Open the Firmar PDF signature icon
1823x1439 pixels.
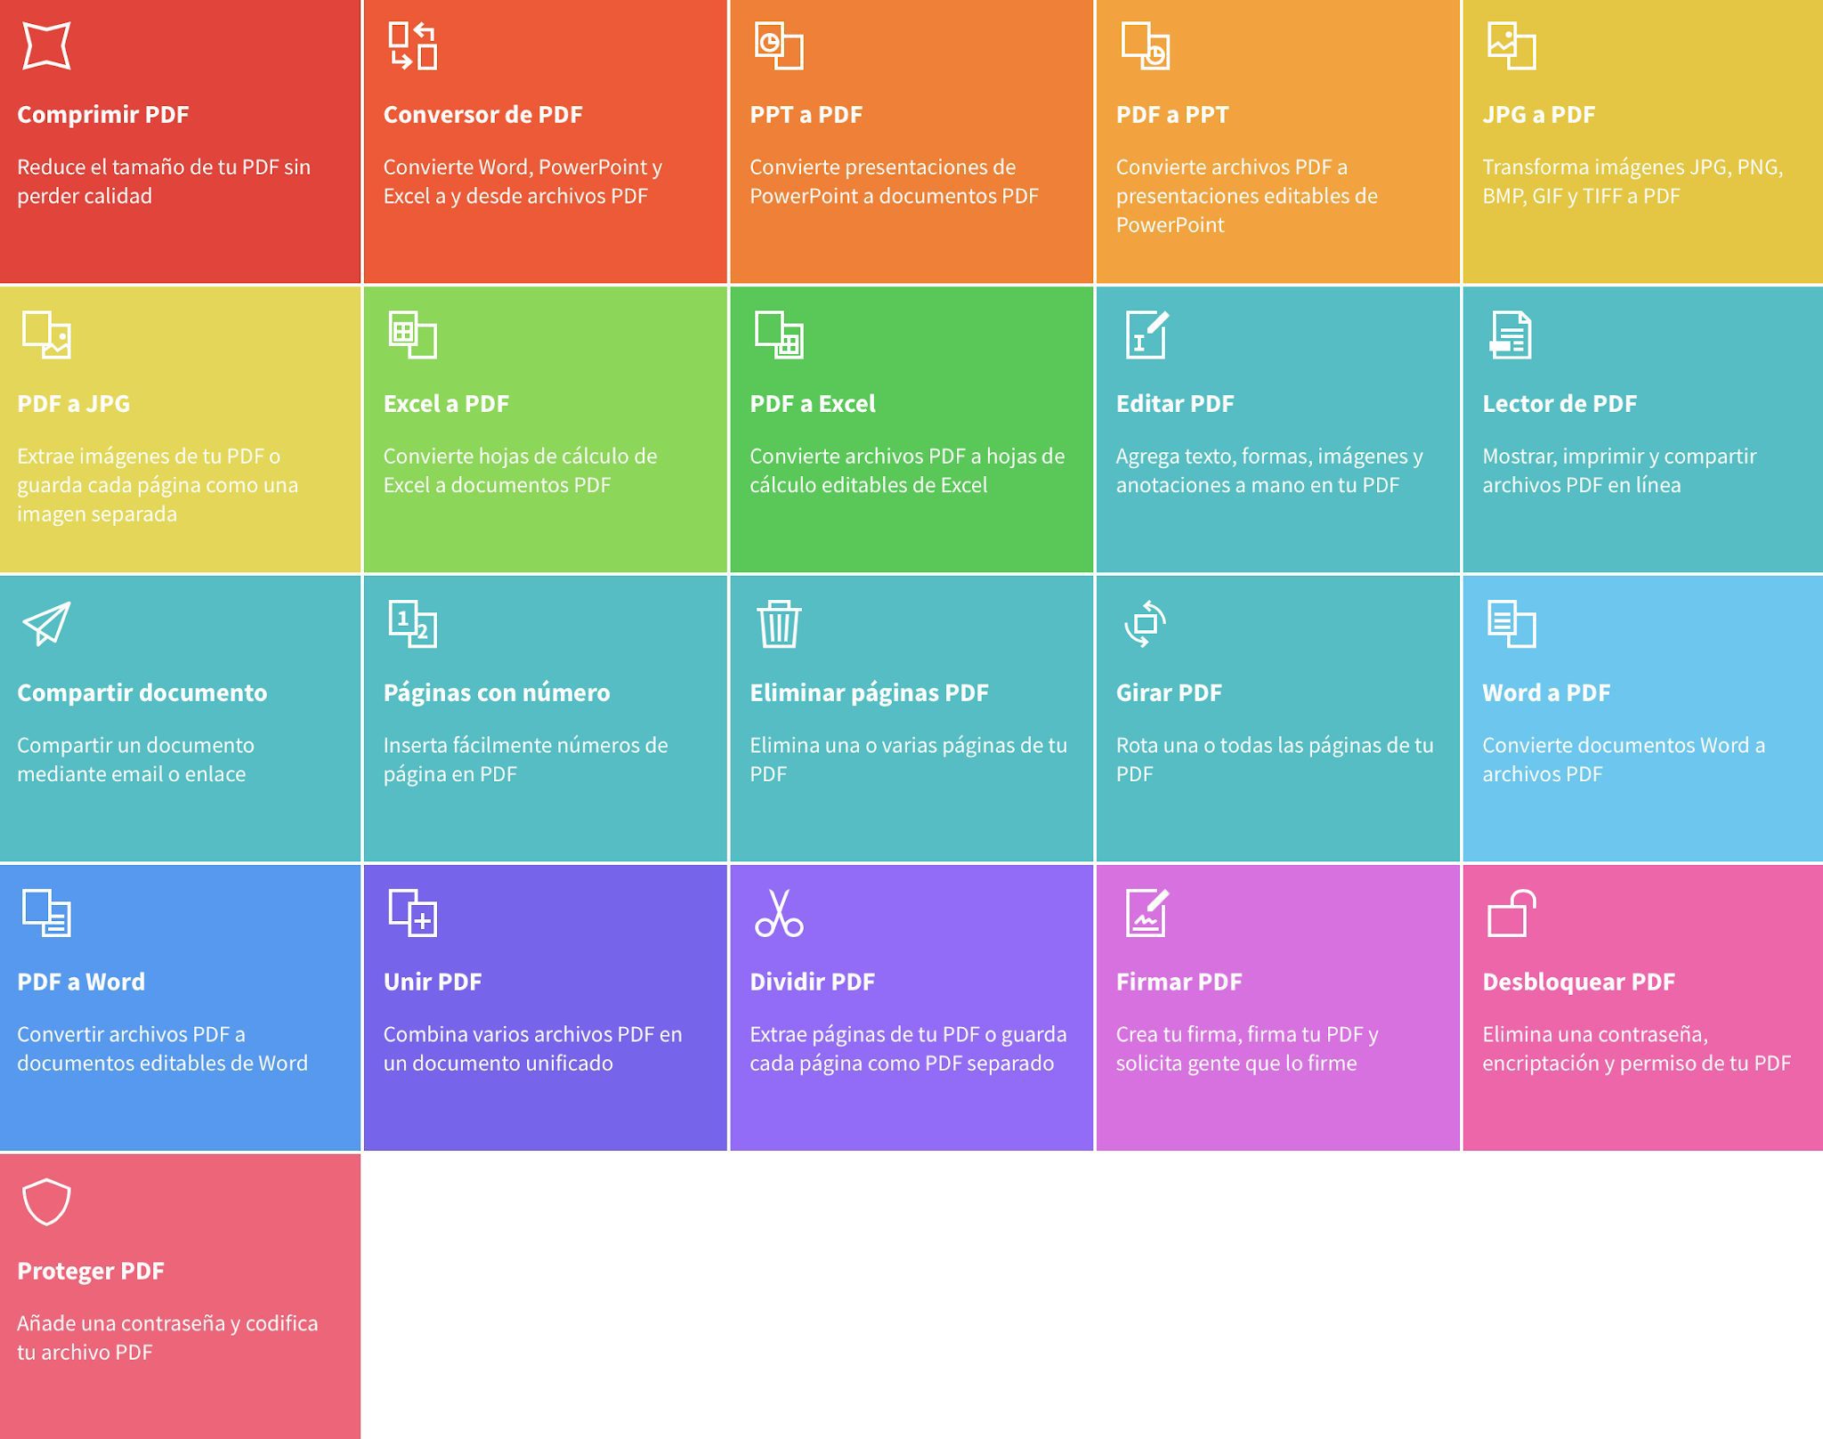1146,913
